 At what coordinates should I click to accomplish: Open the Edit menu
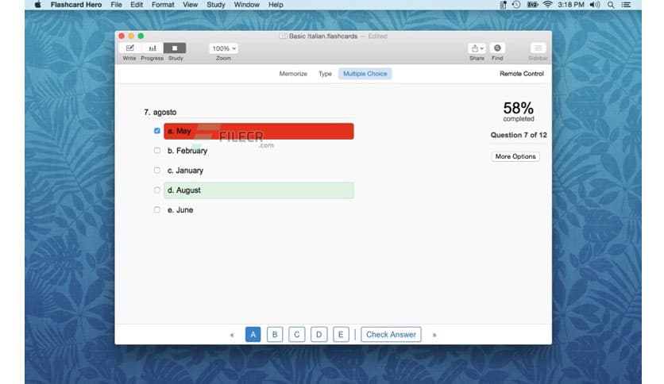(137, 5)
